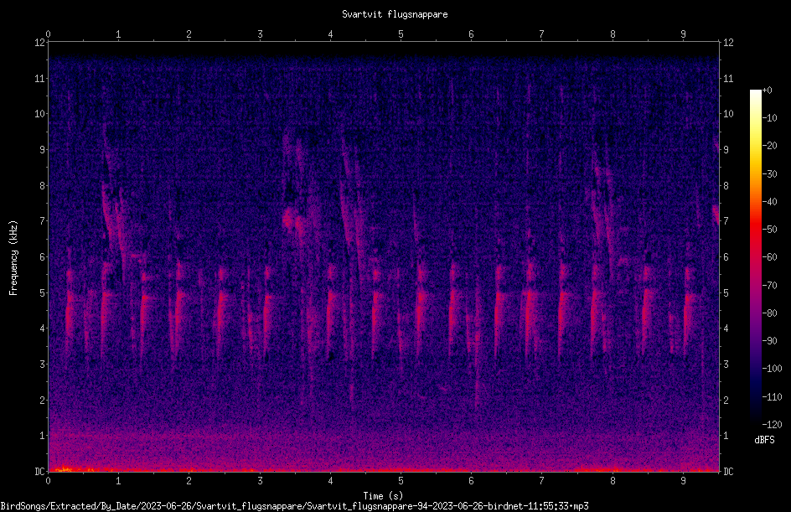The width and height of the screenshot is (791, 512).
Task: Click the '10' label on the right frequency axis
Action: tap(728, 113)
